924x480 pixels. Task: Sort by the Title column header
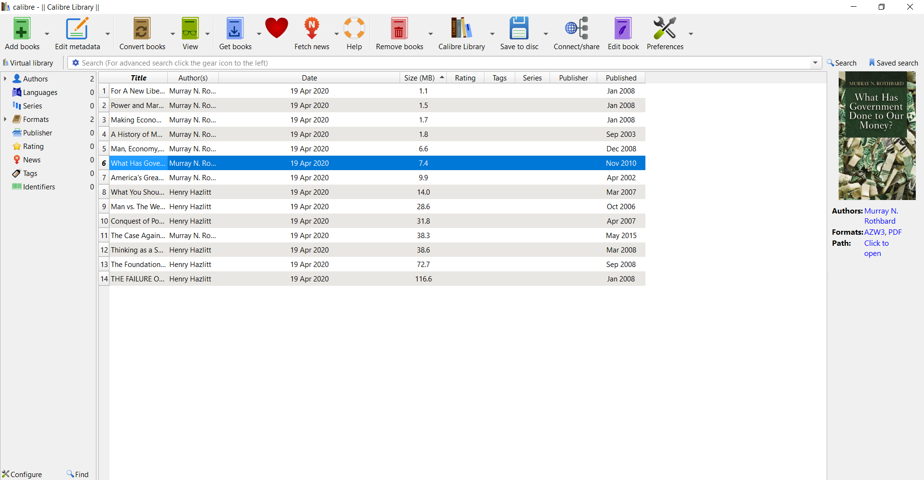[138, 78]
